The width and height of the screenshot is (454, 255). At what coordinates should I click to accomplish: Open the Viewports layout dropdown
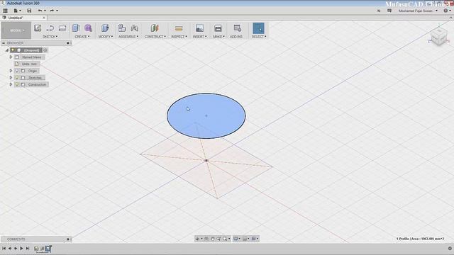click(255, 239)
